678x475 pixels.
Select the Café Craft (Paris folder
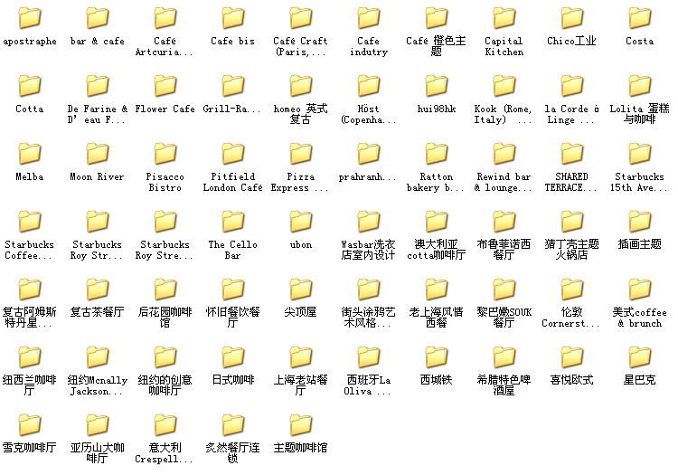301,18
